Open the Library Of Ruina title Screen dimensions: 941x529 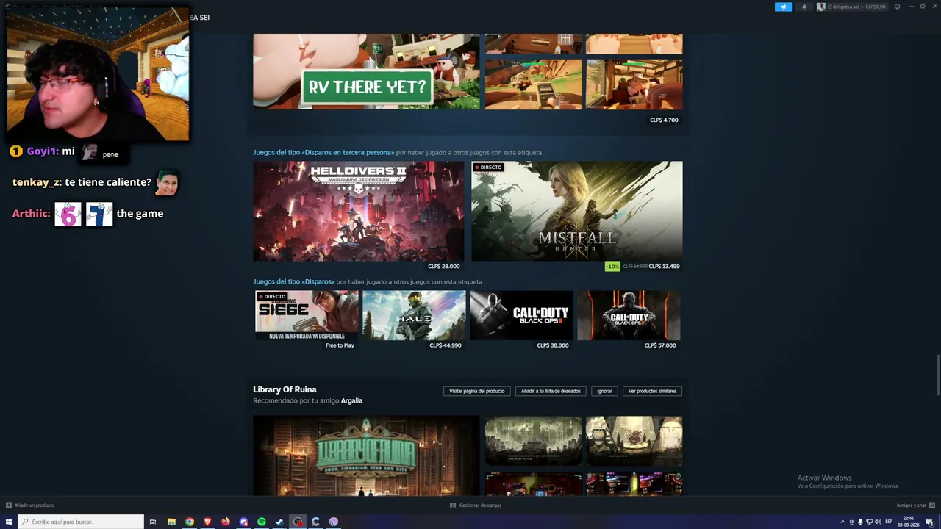[285, 389]
